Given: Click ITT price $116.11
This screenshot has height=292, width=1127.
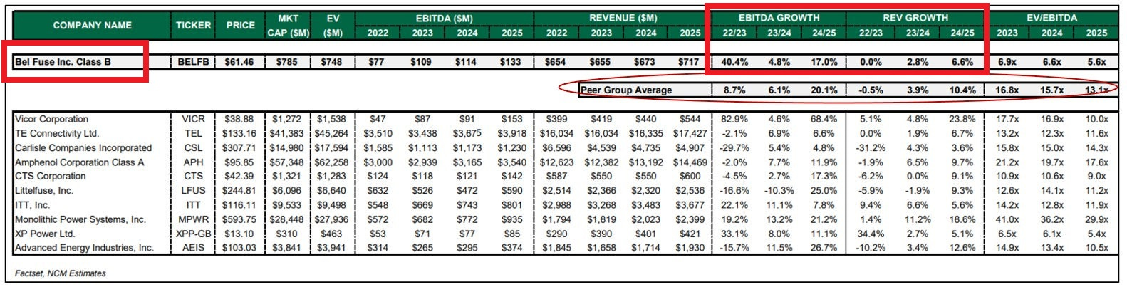Looking at the screenshot, I should (239, 204).
